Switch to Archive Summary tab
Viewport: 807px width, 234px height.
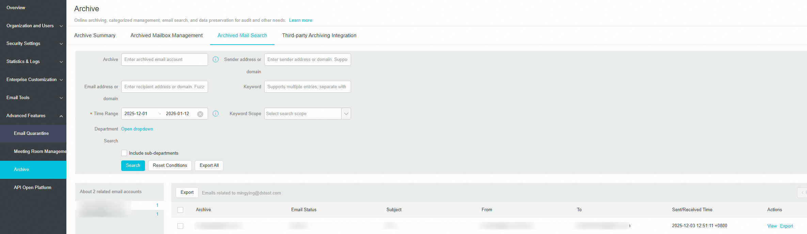pos(95,35)
